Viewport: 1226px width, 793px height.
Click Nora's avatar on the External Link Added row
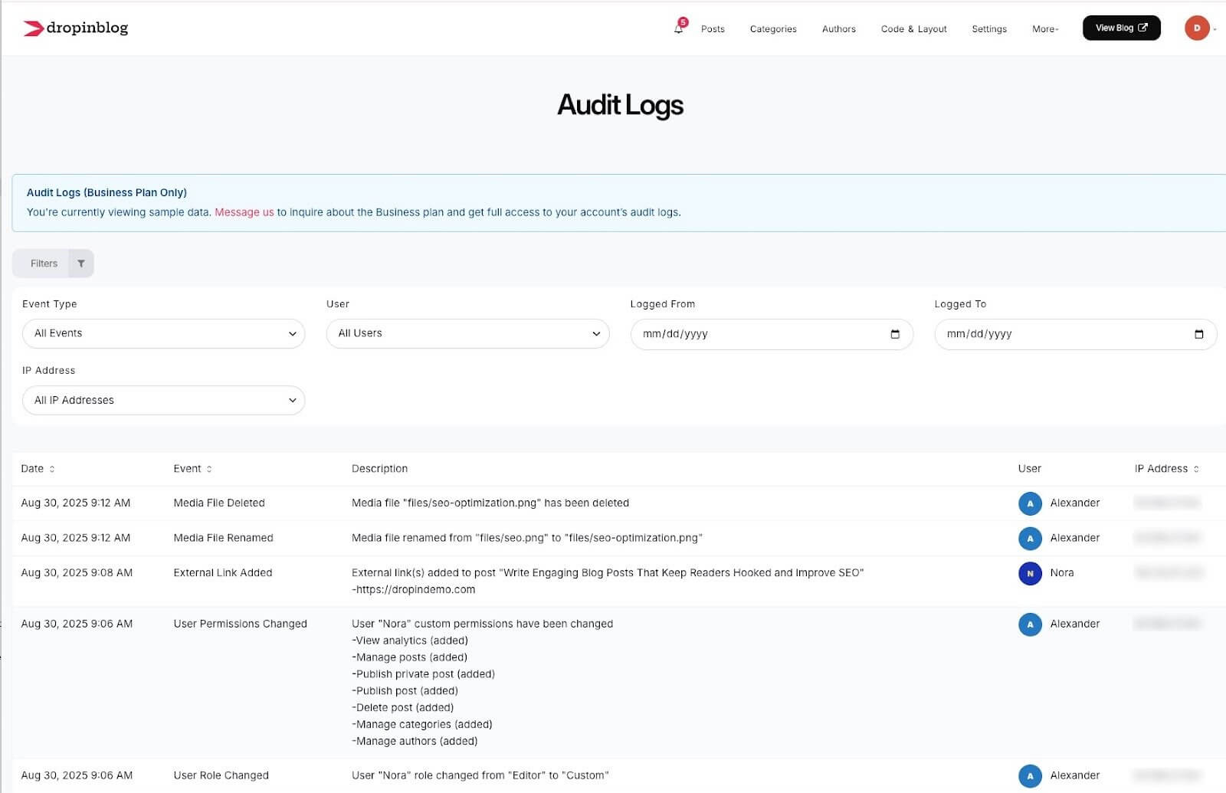(1030, 573)
